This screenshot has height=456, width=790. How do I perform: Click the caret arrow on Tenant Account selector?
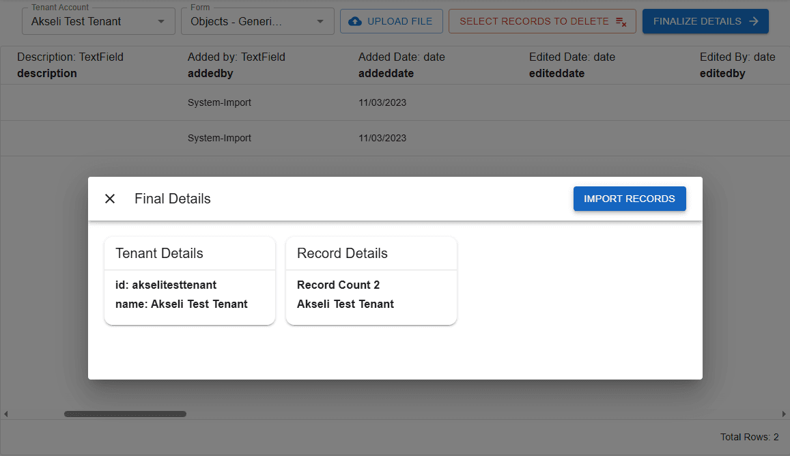162,21
